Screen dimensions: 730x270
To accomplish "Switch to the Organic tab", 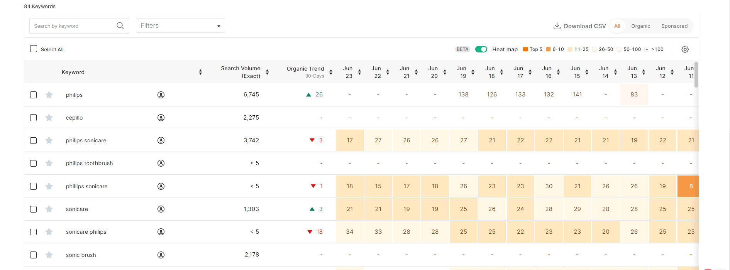I will [640, 26].
